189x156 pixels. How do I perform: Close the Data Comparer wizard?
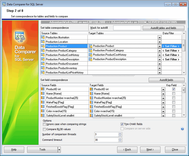175,149
